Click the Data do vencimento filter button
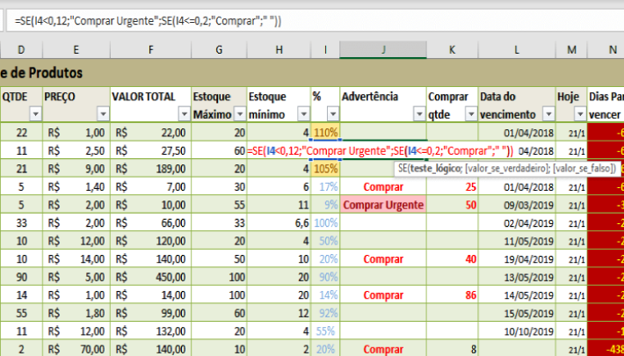 click(548, 114)
